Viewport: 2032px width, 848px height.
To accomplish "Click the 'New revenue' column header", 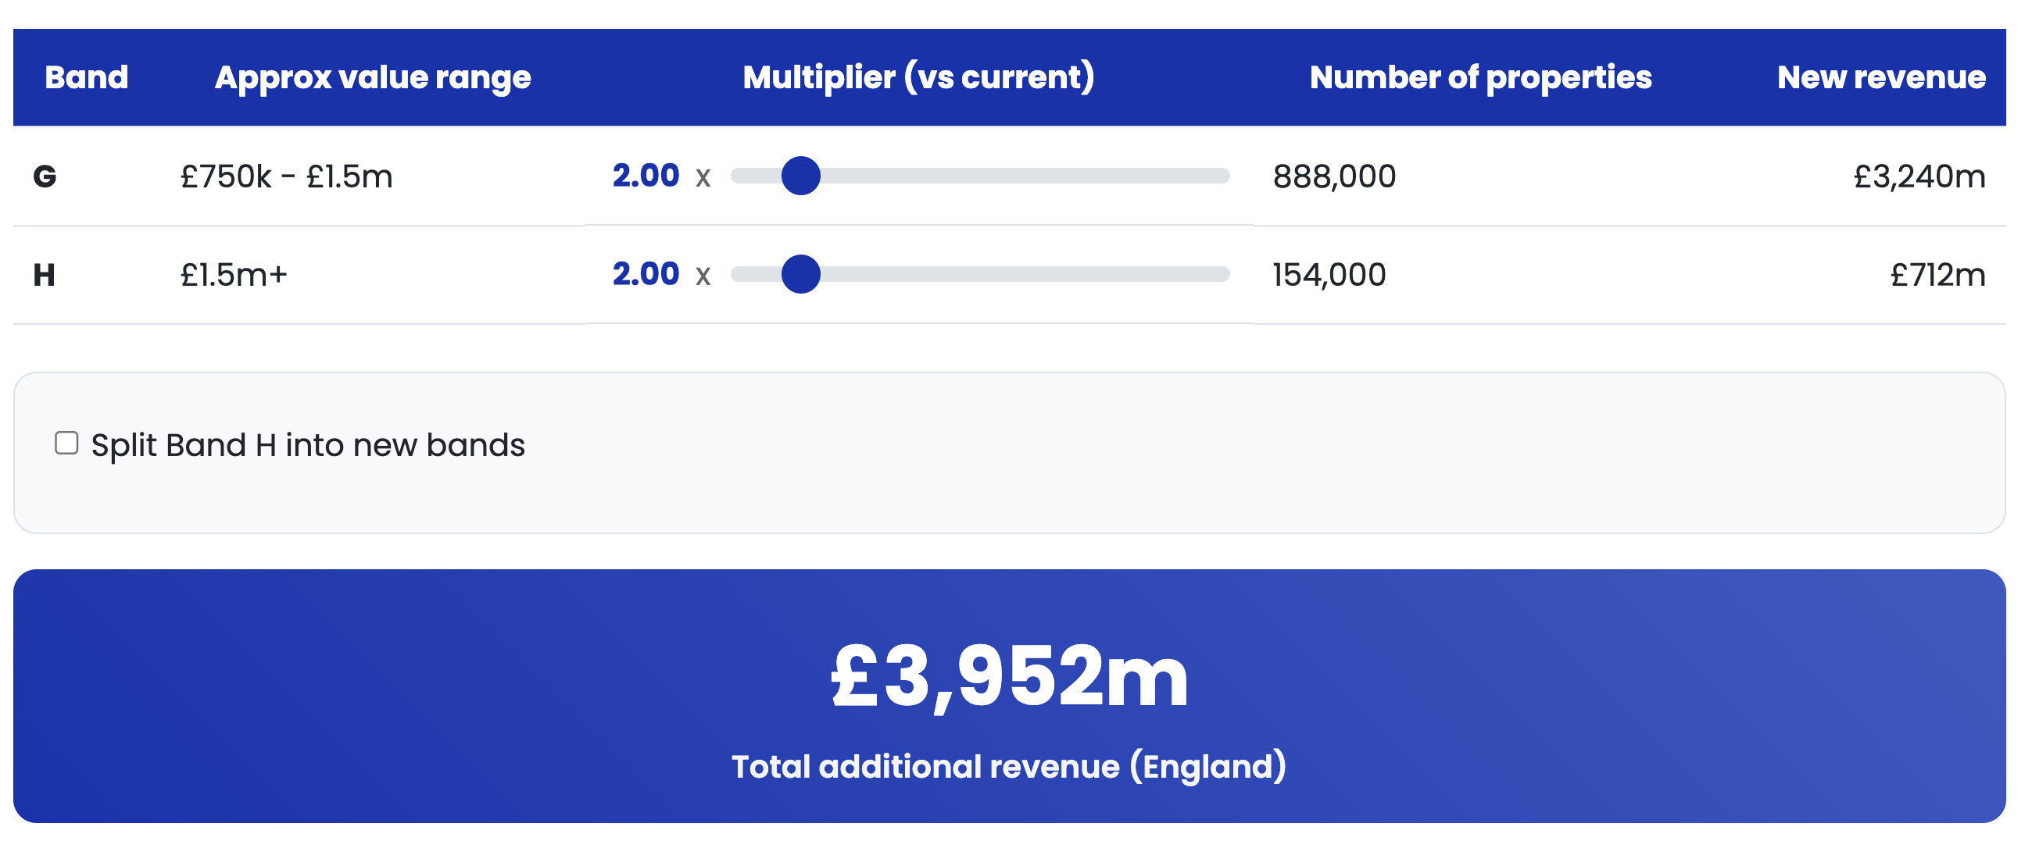I will click(1880, 77).
